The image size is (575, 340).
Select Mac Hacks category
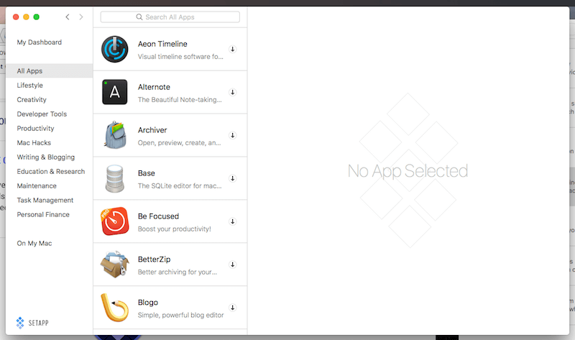(34, 142)
